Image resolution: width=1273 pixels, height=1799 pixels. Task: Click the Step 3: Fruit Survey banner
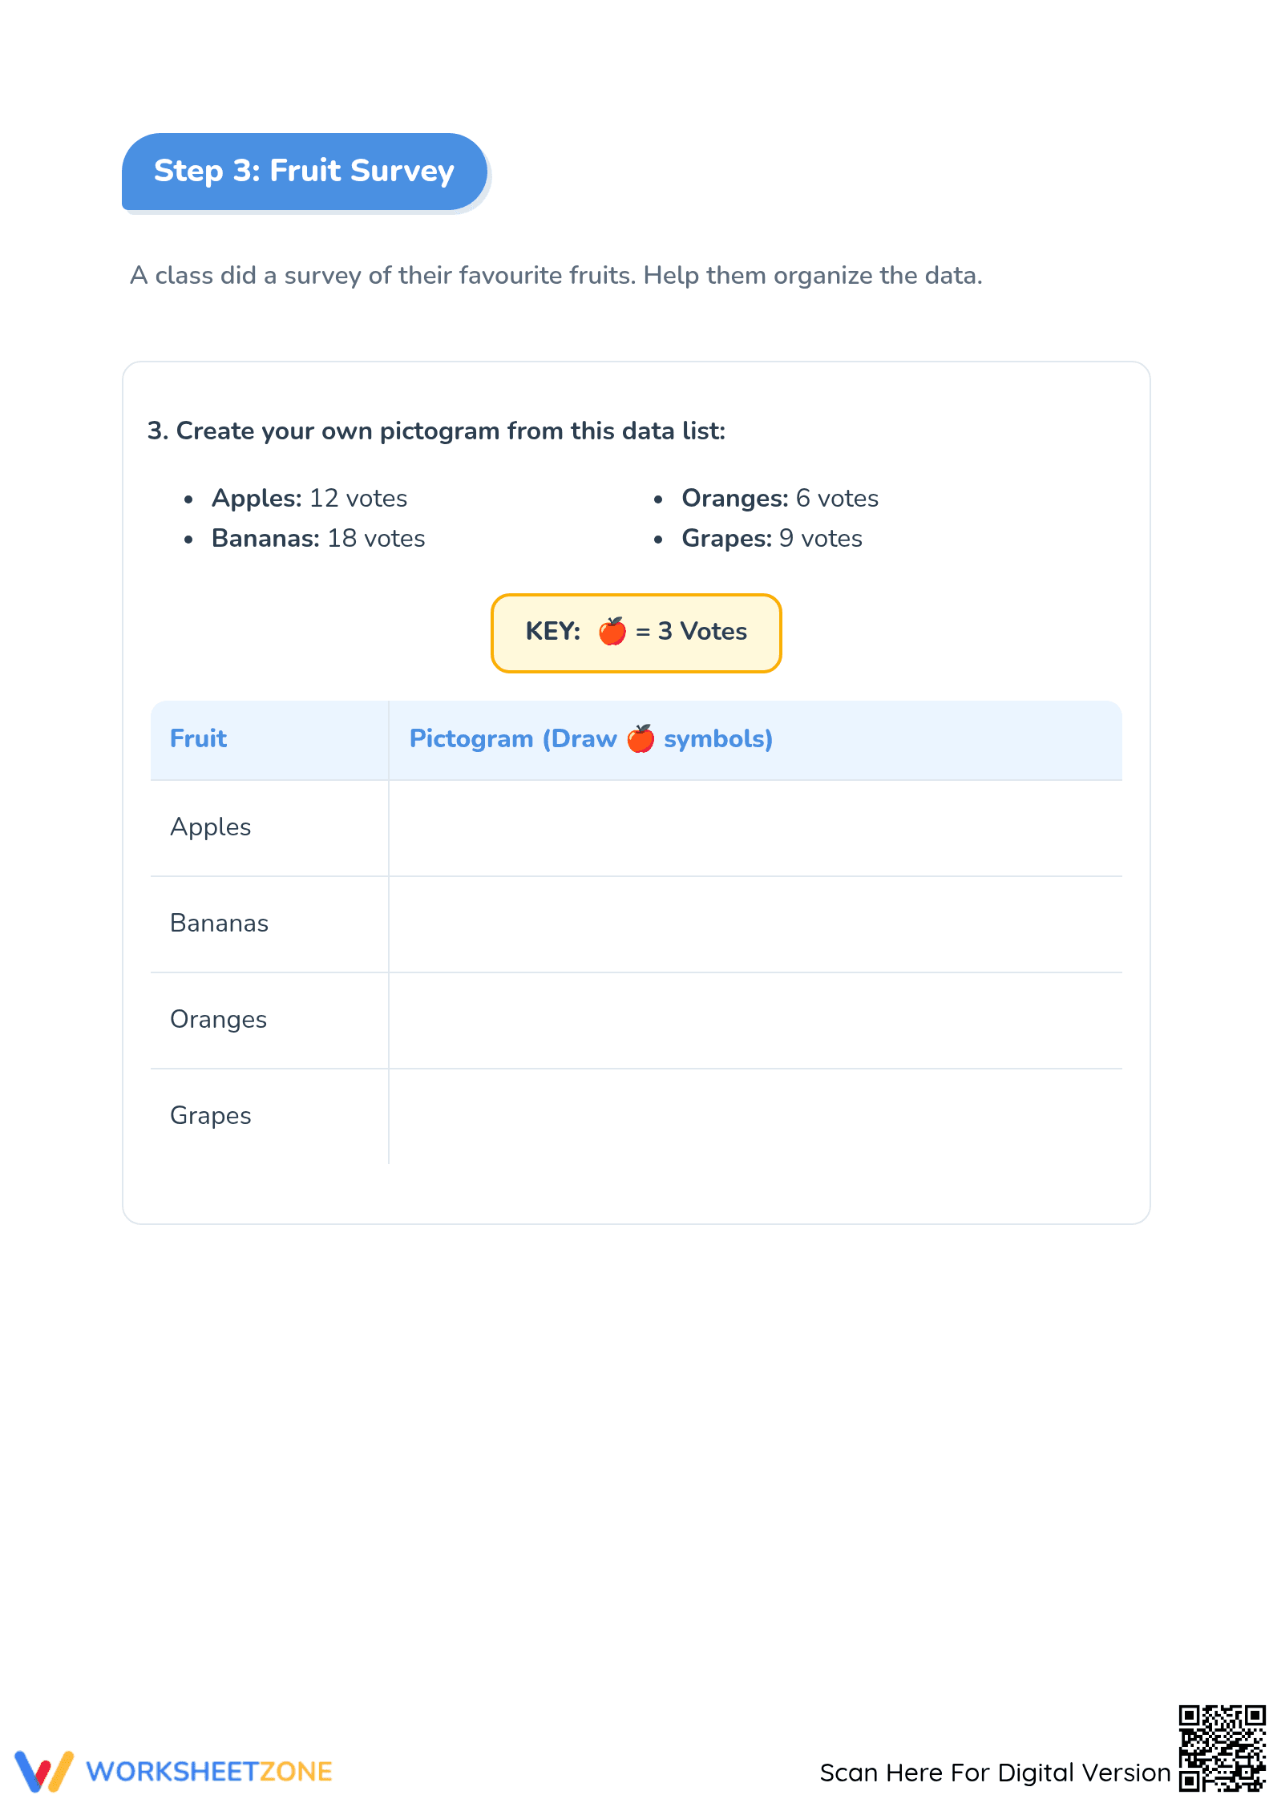[305, 172]
